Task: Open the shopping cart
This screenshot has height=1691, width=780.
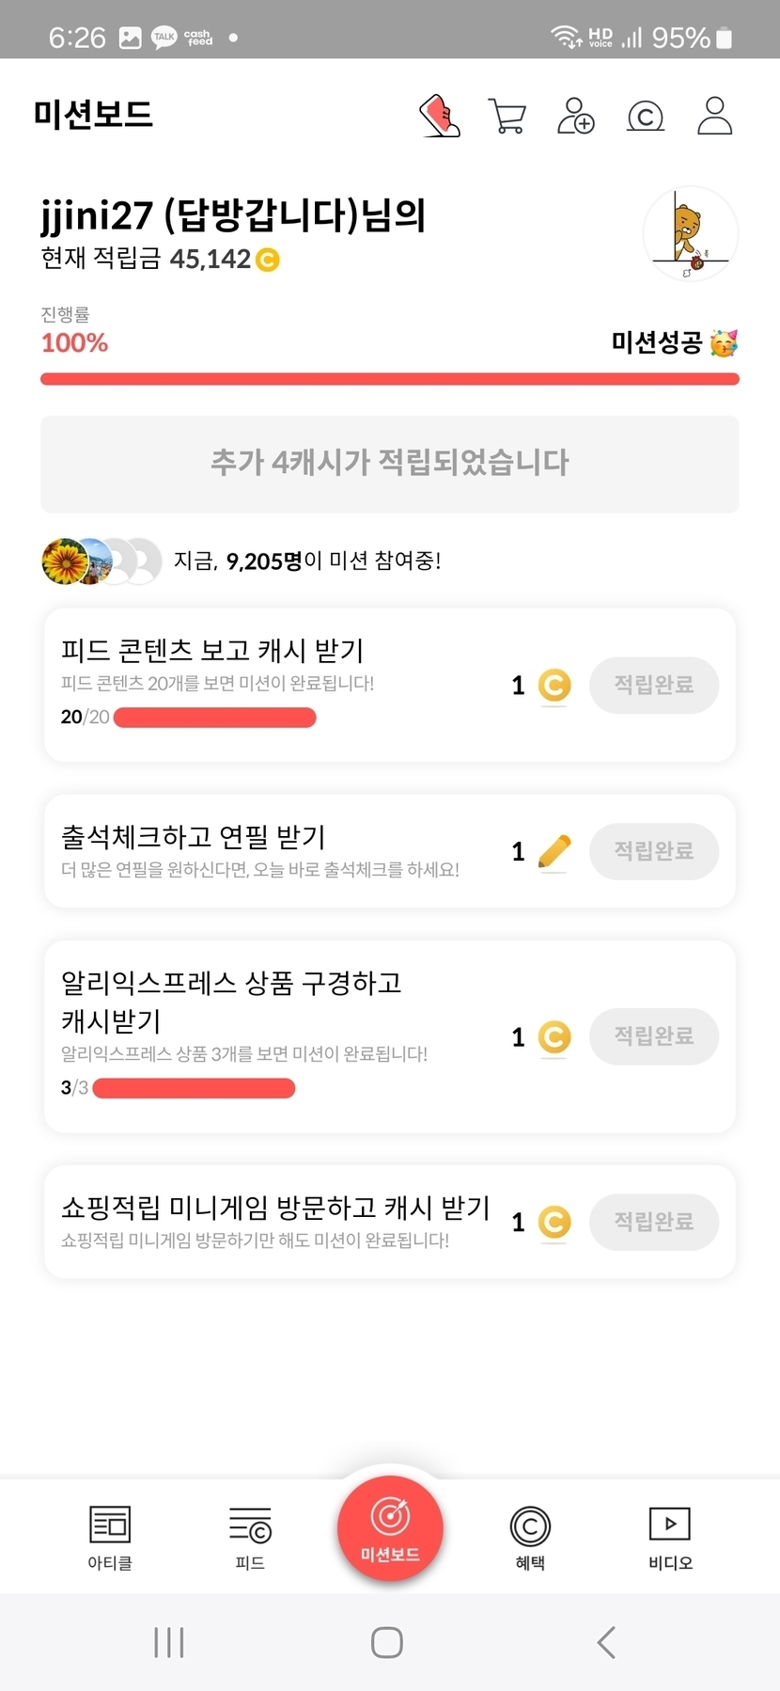Action: 507,117
